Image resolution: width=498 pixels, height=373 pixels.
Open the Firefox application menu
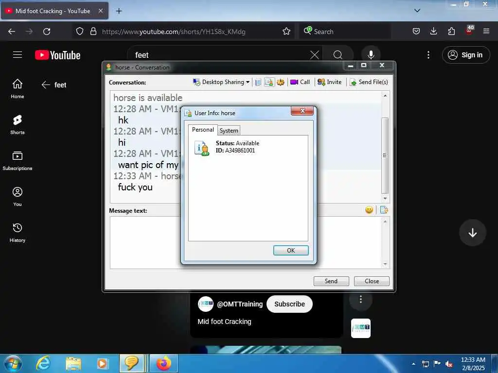point(486,31)
